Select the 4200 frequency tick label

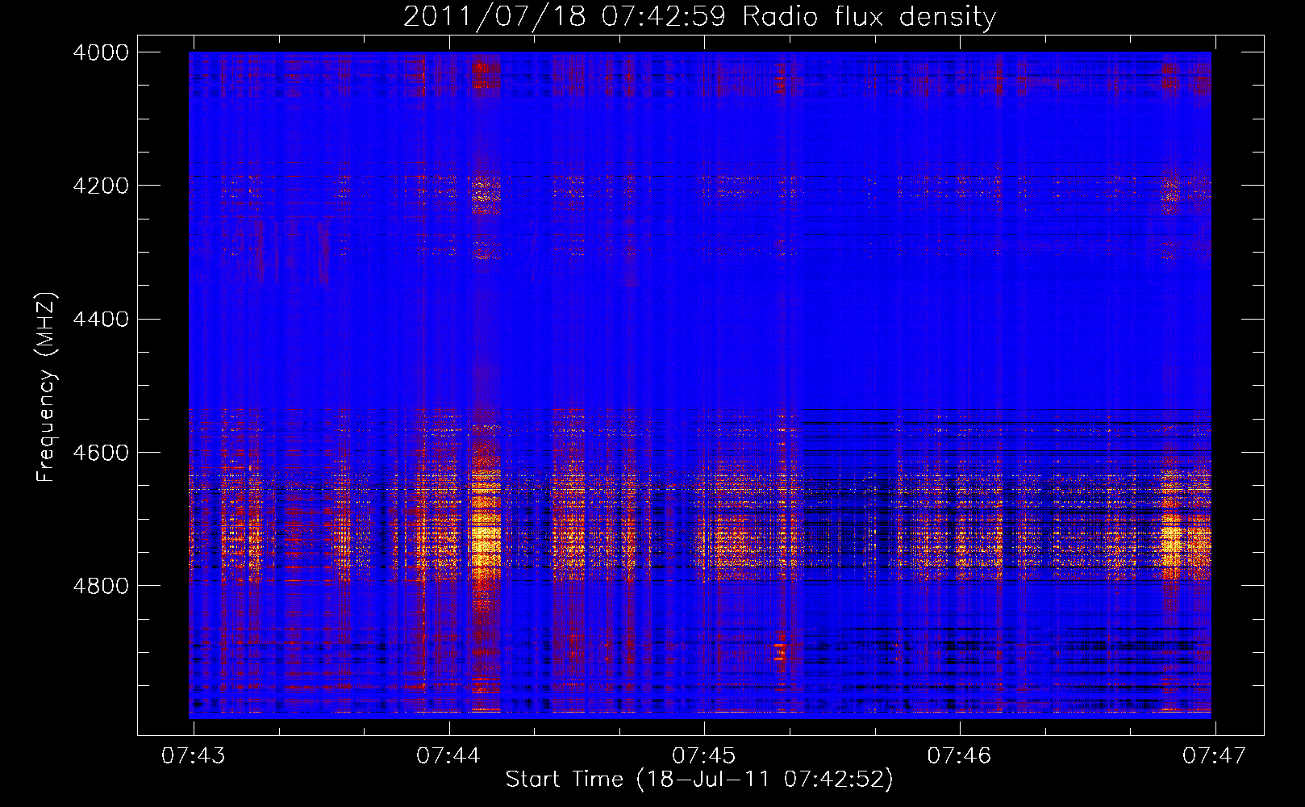101,186
